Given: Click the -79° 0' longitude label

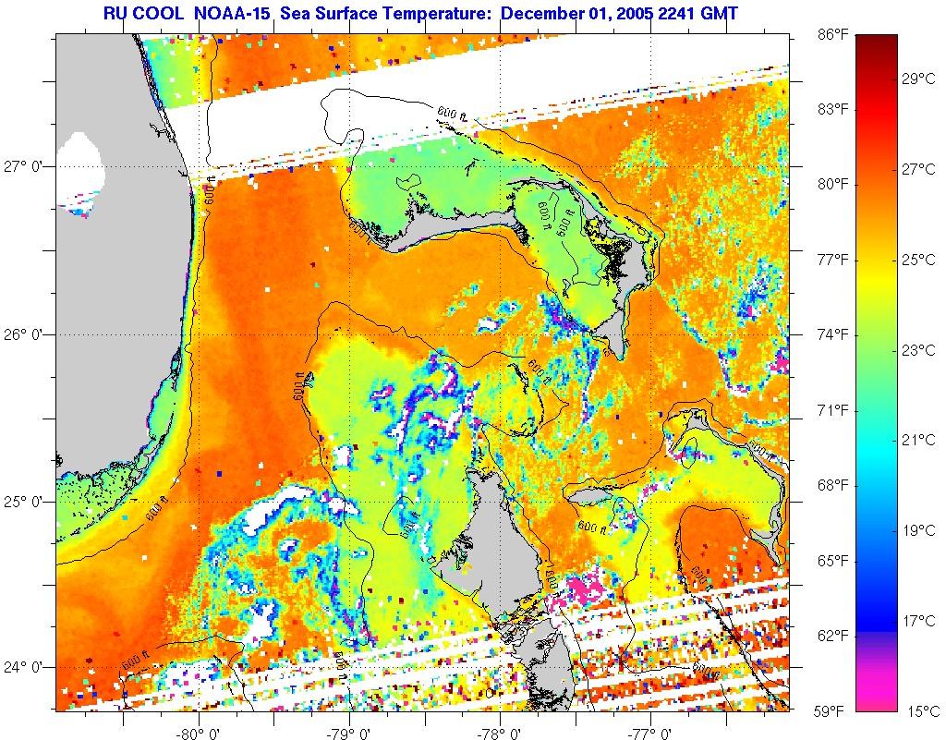Looking at the screenshot, I should point(349,734).
